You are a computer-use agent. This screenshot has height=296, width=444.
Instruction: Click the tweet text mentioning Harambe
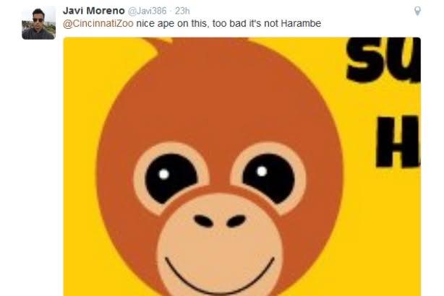click(x=192, y=23)
